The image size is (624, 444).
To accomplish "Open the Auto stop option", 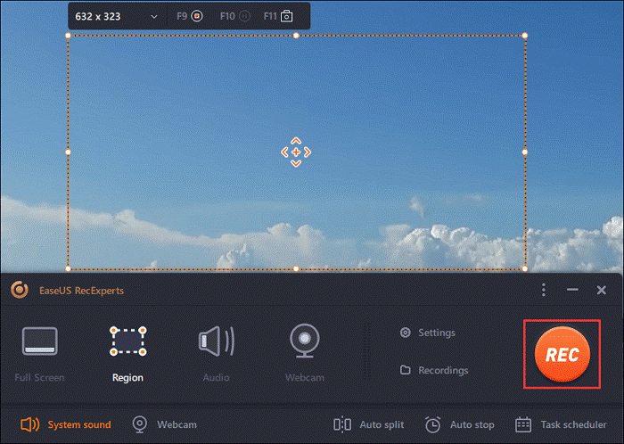I will point(460,424).
